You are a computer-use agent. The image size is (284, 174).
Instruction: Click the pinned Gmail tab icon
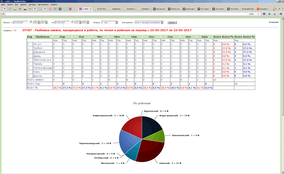(x=30, y=9)
